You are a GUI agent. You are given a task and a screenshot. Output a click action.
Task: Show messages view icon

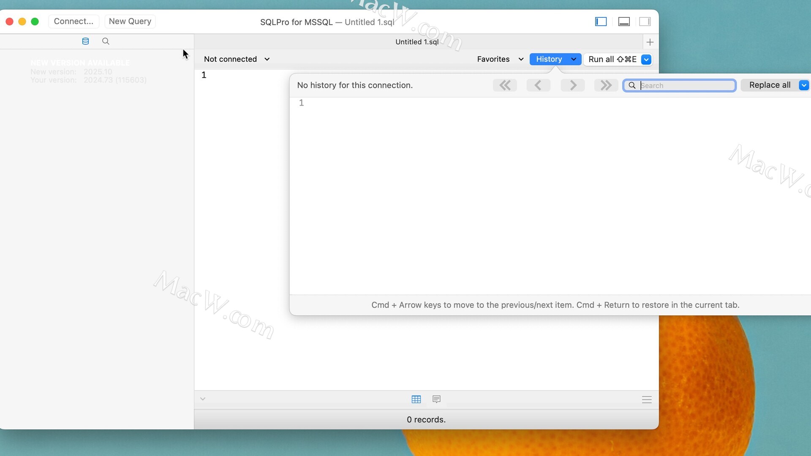point(436,399)
